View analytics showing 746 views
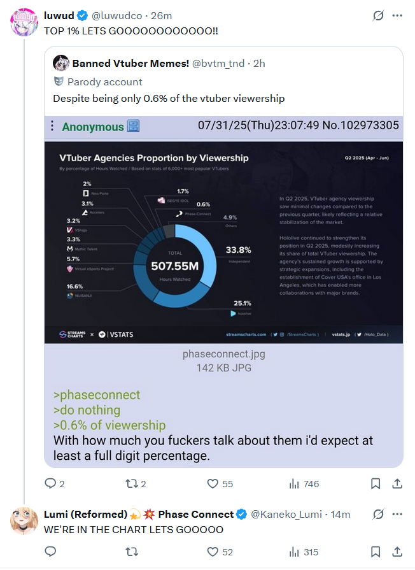 tap(304, 484)
